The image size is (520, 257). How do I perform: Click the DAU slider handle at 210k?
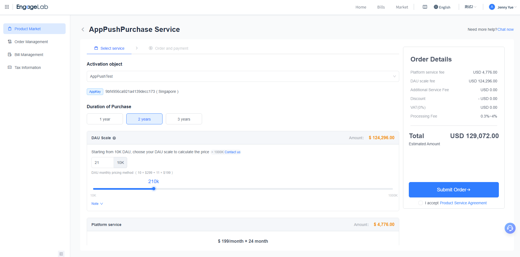pos(154,189)
